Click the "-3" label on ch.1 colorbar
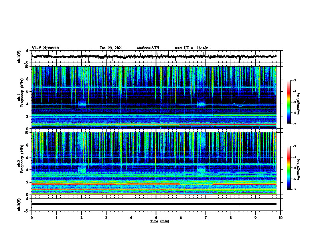This screenshot has height=244, width=316. pos(294,80)
